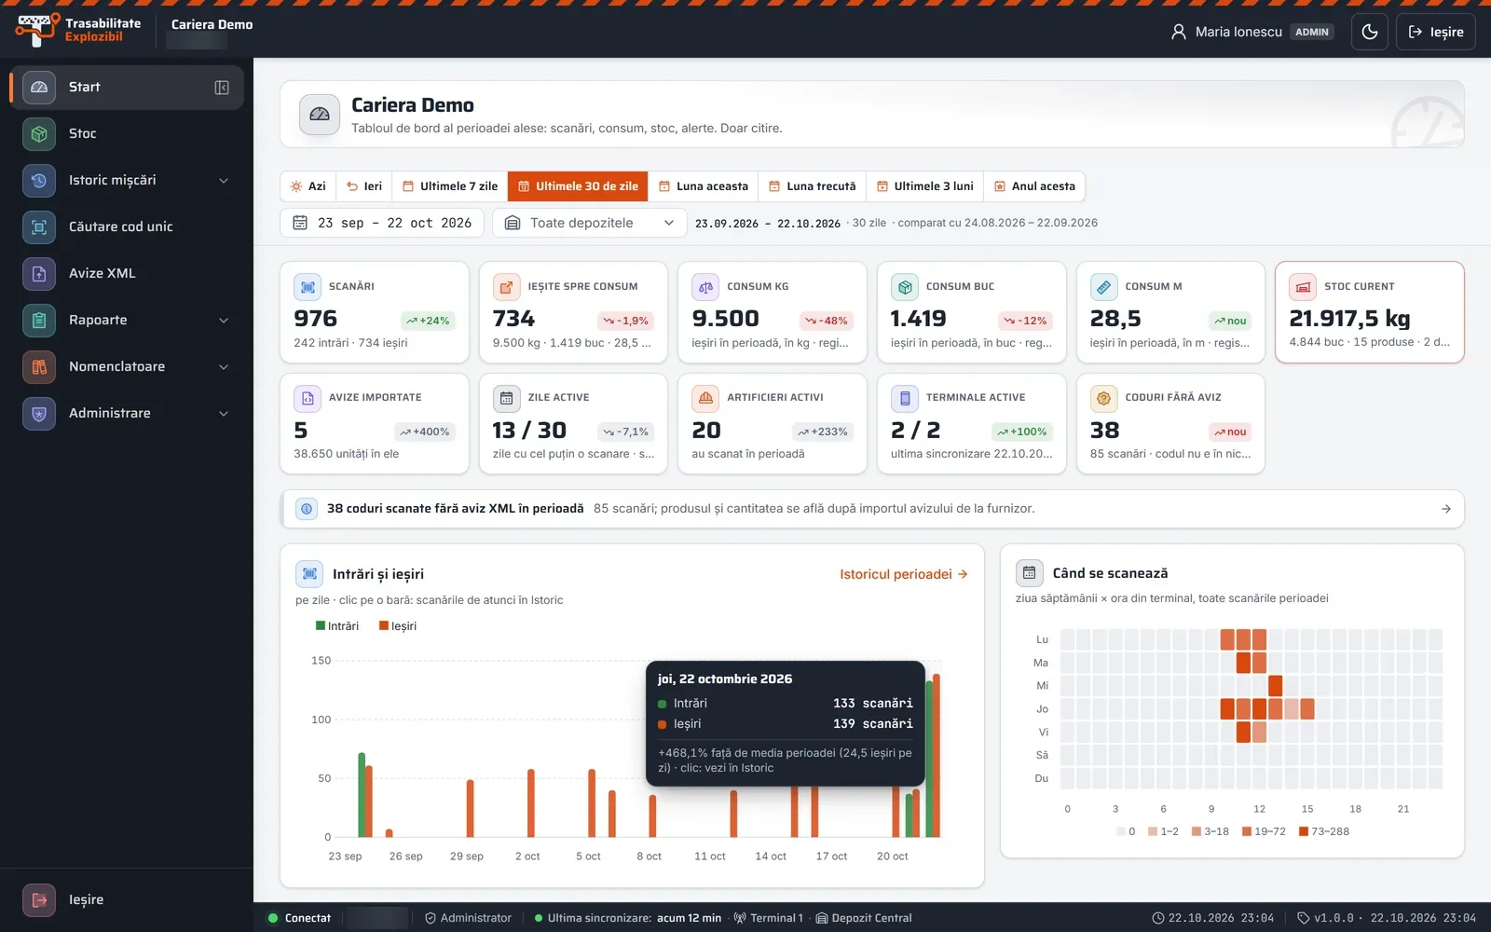
Task: Toggle Ieșiri series in chart legend
Action: pos(398,626)
